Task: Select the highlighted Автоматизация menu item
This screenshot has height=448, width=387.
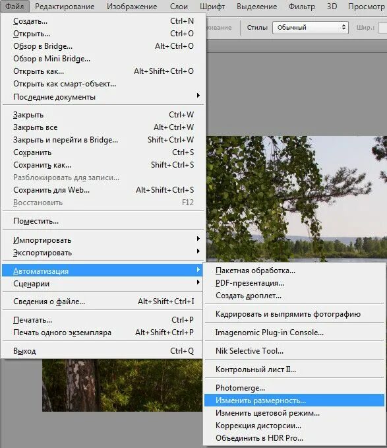Action: tap(102, 271)
